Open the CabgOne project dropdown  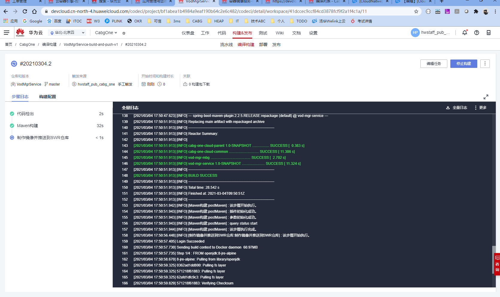click(x=106, y=33)
